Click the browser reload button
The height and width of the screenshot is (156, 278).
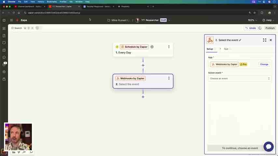click(x=14, y=13)
